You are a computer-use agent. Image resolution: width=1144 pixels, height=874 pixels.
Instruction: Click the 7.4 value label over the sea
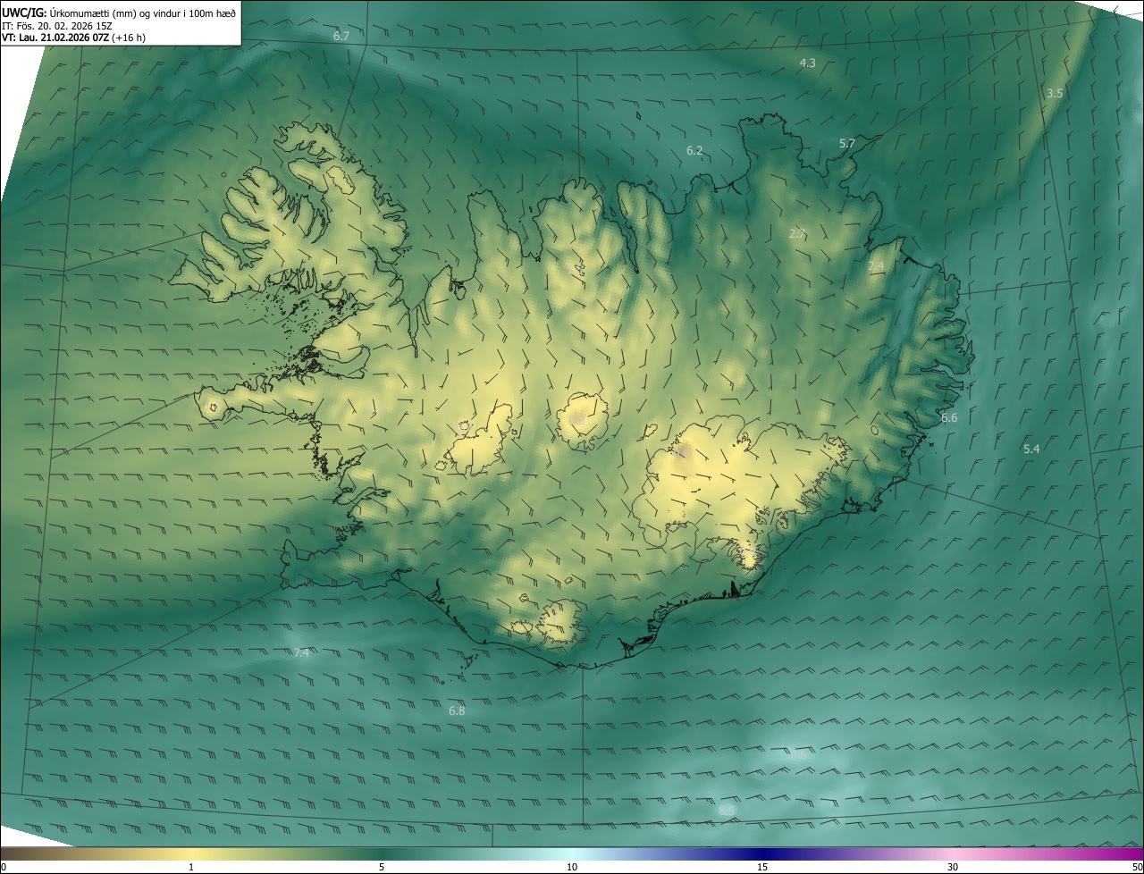tap(301, 653)
